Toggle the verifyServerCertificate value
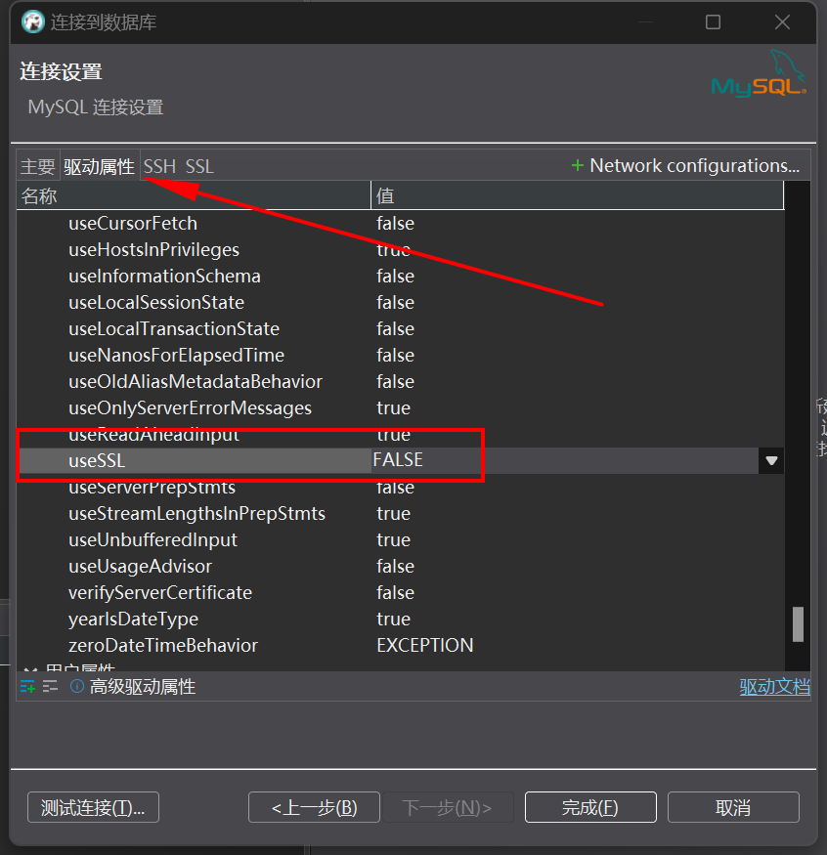The image size is (827, 855). click(x=395, y=592)
